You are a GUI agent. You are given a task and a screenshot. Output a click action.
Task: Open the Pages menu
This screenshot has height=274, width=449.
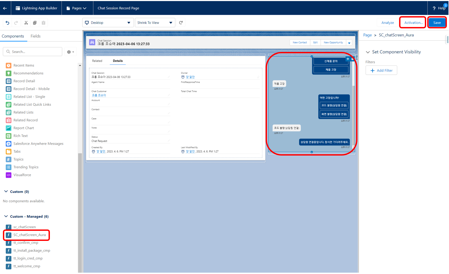click(76, 8)
